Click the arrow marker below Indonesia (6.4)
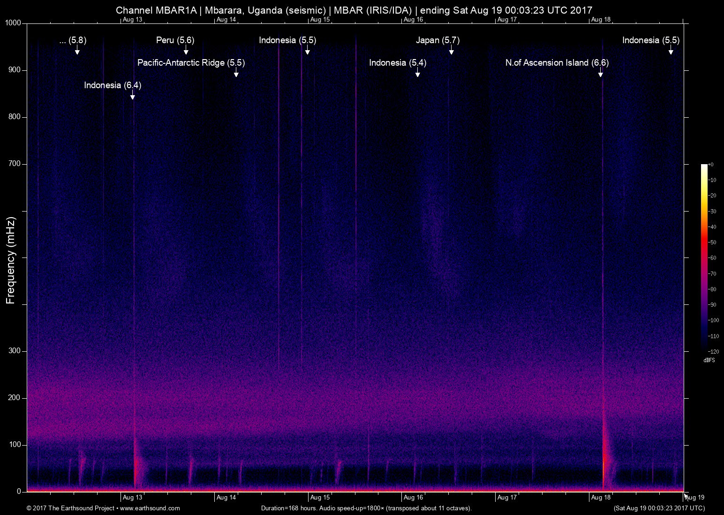The width and height of the screenshot is (724, 515). [x=133, y=96]
